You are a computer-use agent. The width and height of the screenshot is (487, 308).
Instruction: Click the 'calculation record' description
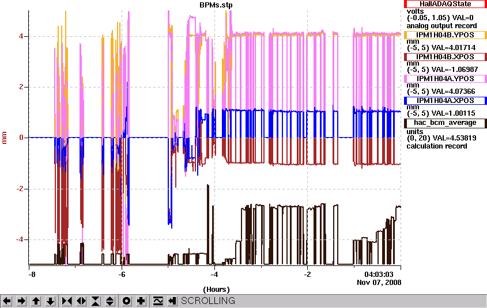coord(437,146)
